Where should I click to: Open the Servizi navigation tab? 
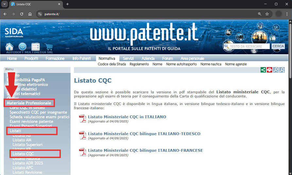pos(128,58)
